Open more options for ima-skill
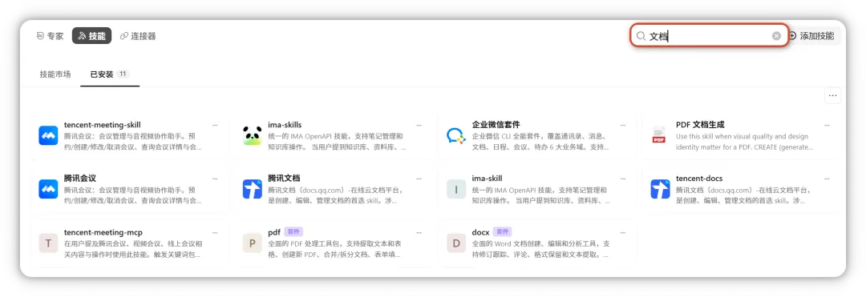 pos(623,179)
